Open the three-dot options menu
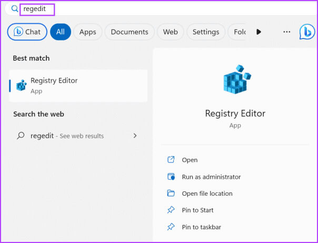Screen dimensions: 318x243 coord(286,32)
